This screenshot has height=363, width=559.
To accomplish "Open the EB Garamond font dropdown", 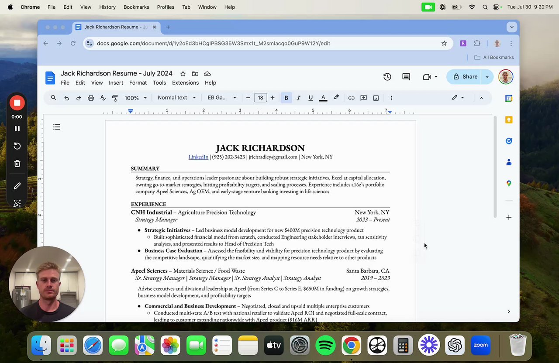I will point(222,98).
